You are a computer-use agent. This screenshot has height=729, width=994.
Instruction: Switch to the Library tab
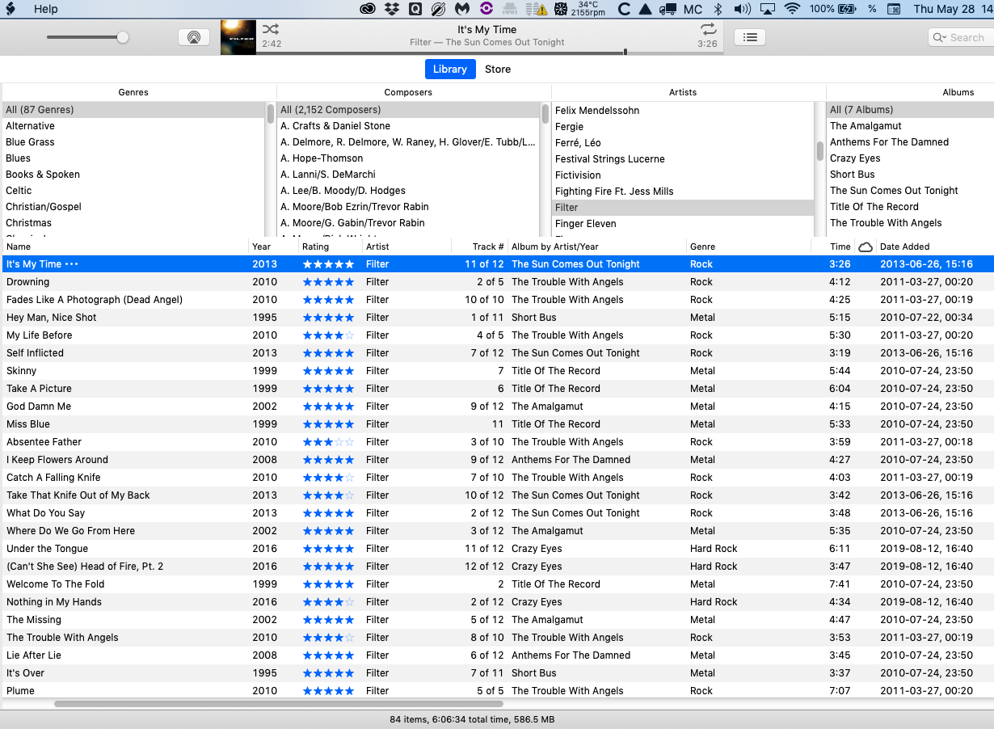[450, 69]
